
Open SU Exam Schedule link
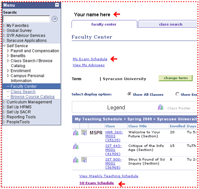tap(96, 183)
